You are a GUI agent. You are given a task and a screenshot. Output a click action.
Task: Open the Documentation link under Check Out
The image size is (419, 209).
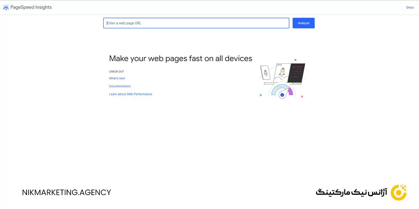[x=120, y=86]
